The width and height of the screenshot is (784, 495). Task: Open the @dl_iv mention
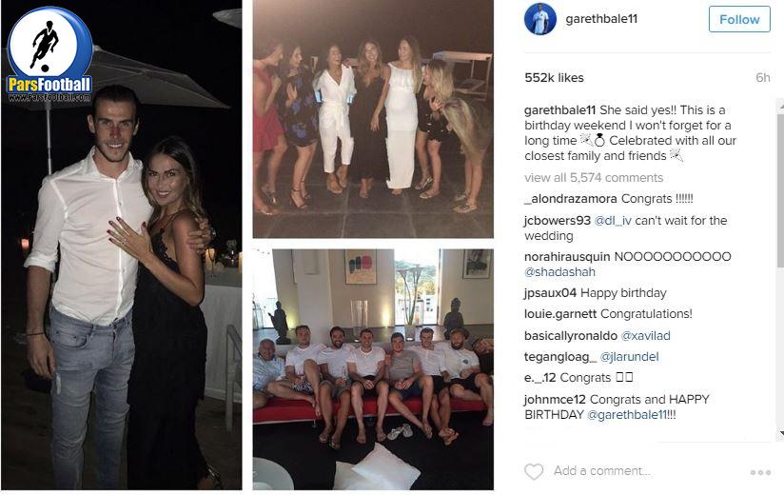point(613,221)
